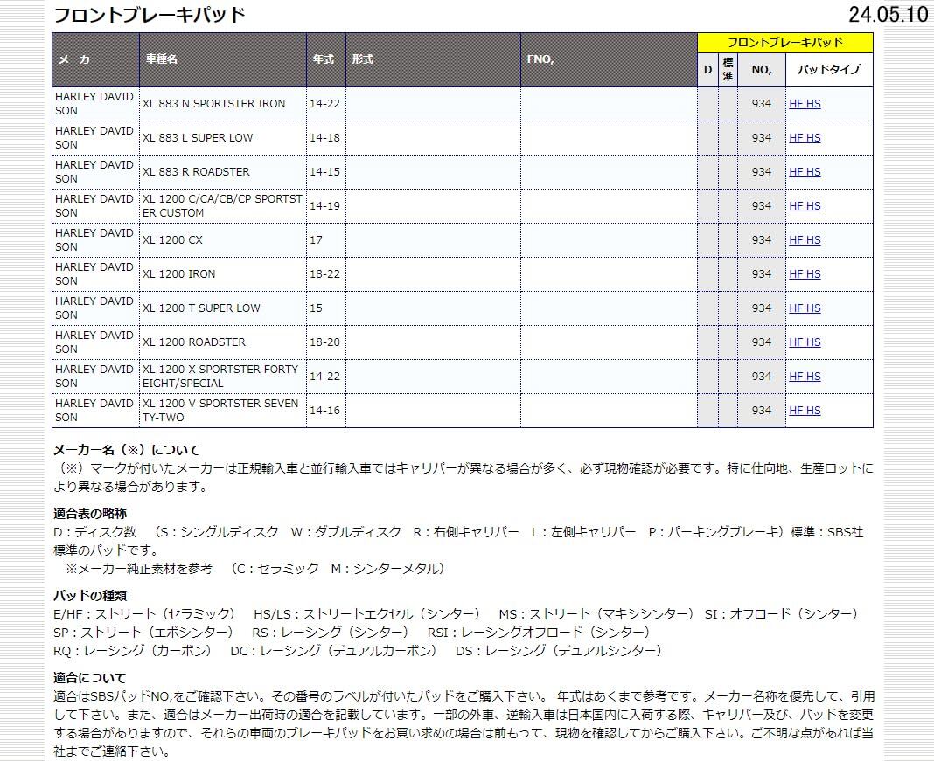Select the 'XL 883 L SUPER LOW' model cell

[223, 137]
